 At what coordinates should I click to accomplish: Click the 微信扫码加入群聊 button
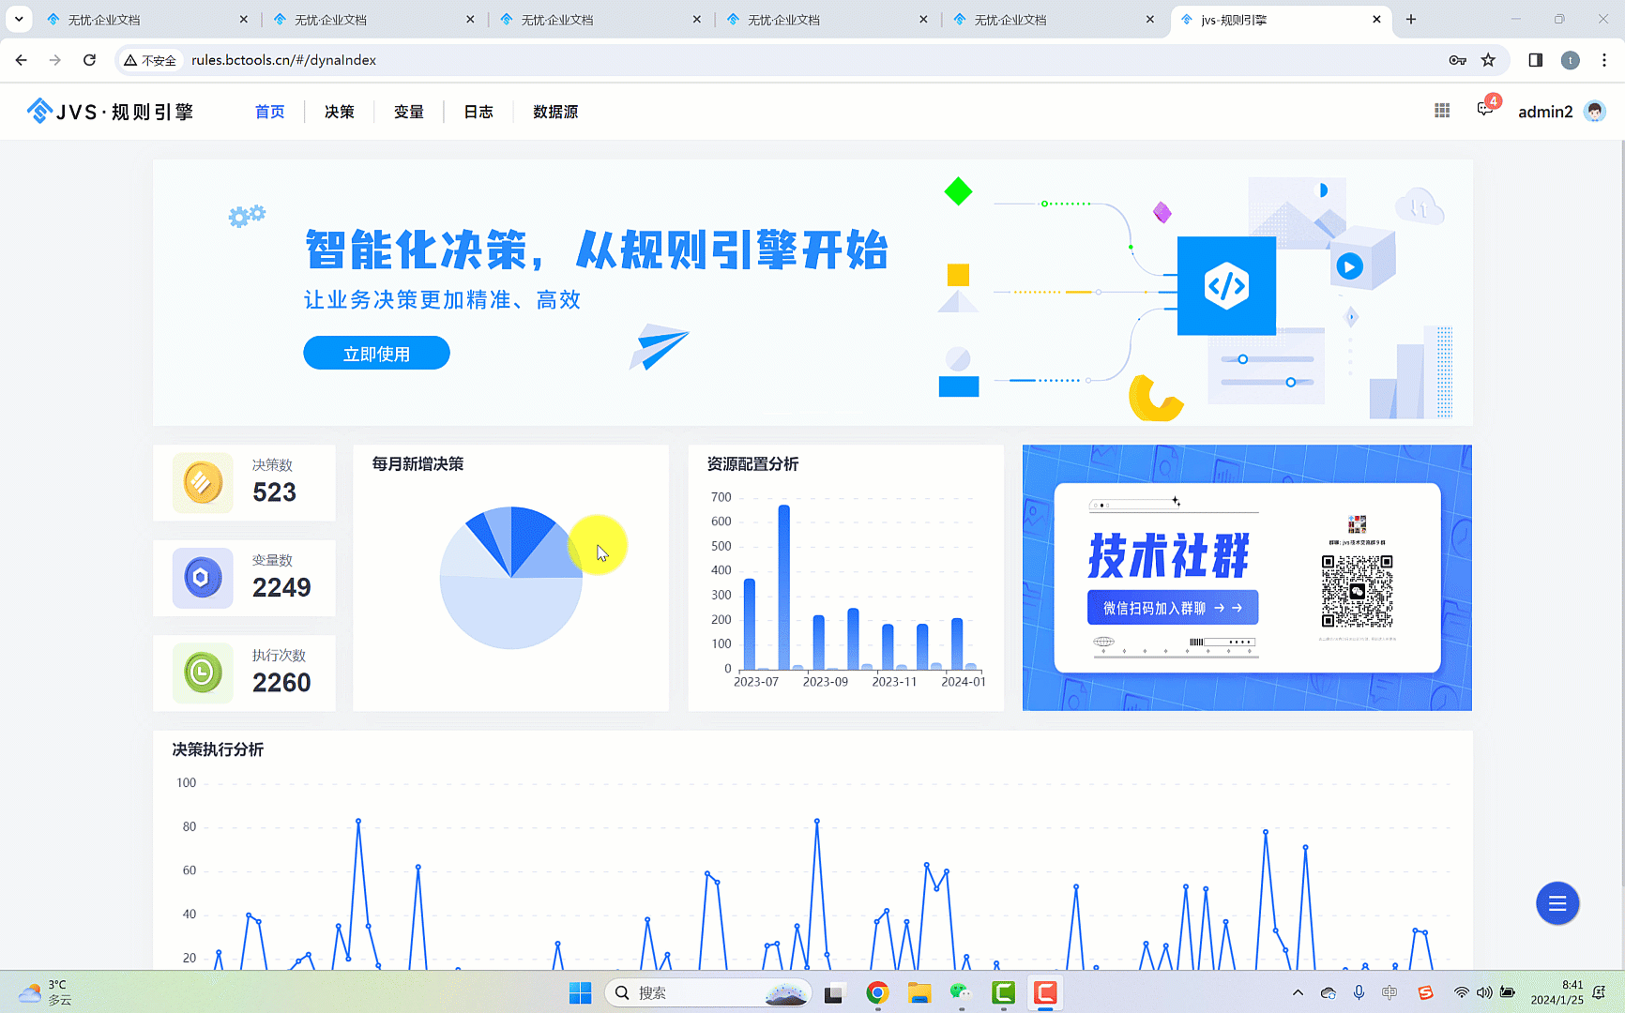pos(1173,608)
